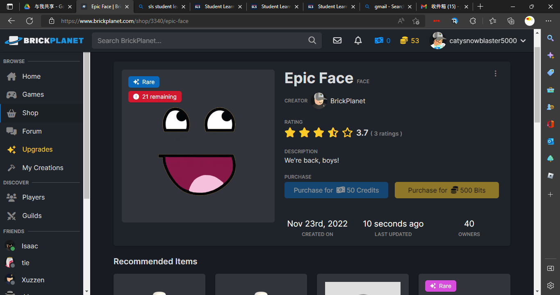
Task: Open BrickPlanet creator profile link
Action: pyautogui.click(x=347, y=101)
